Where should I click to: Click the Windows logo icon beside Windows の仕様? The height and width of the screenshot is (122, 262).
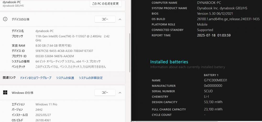click(x=5, y=93)
